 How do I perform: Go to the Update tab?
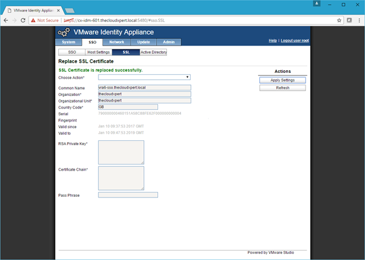[x=144, y=42]
